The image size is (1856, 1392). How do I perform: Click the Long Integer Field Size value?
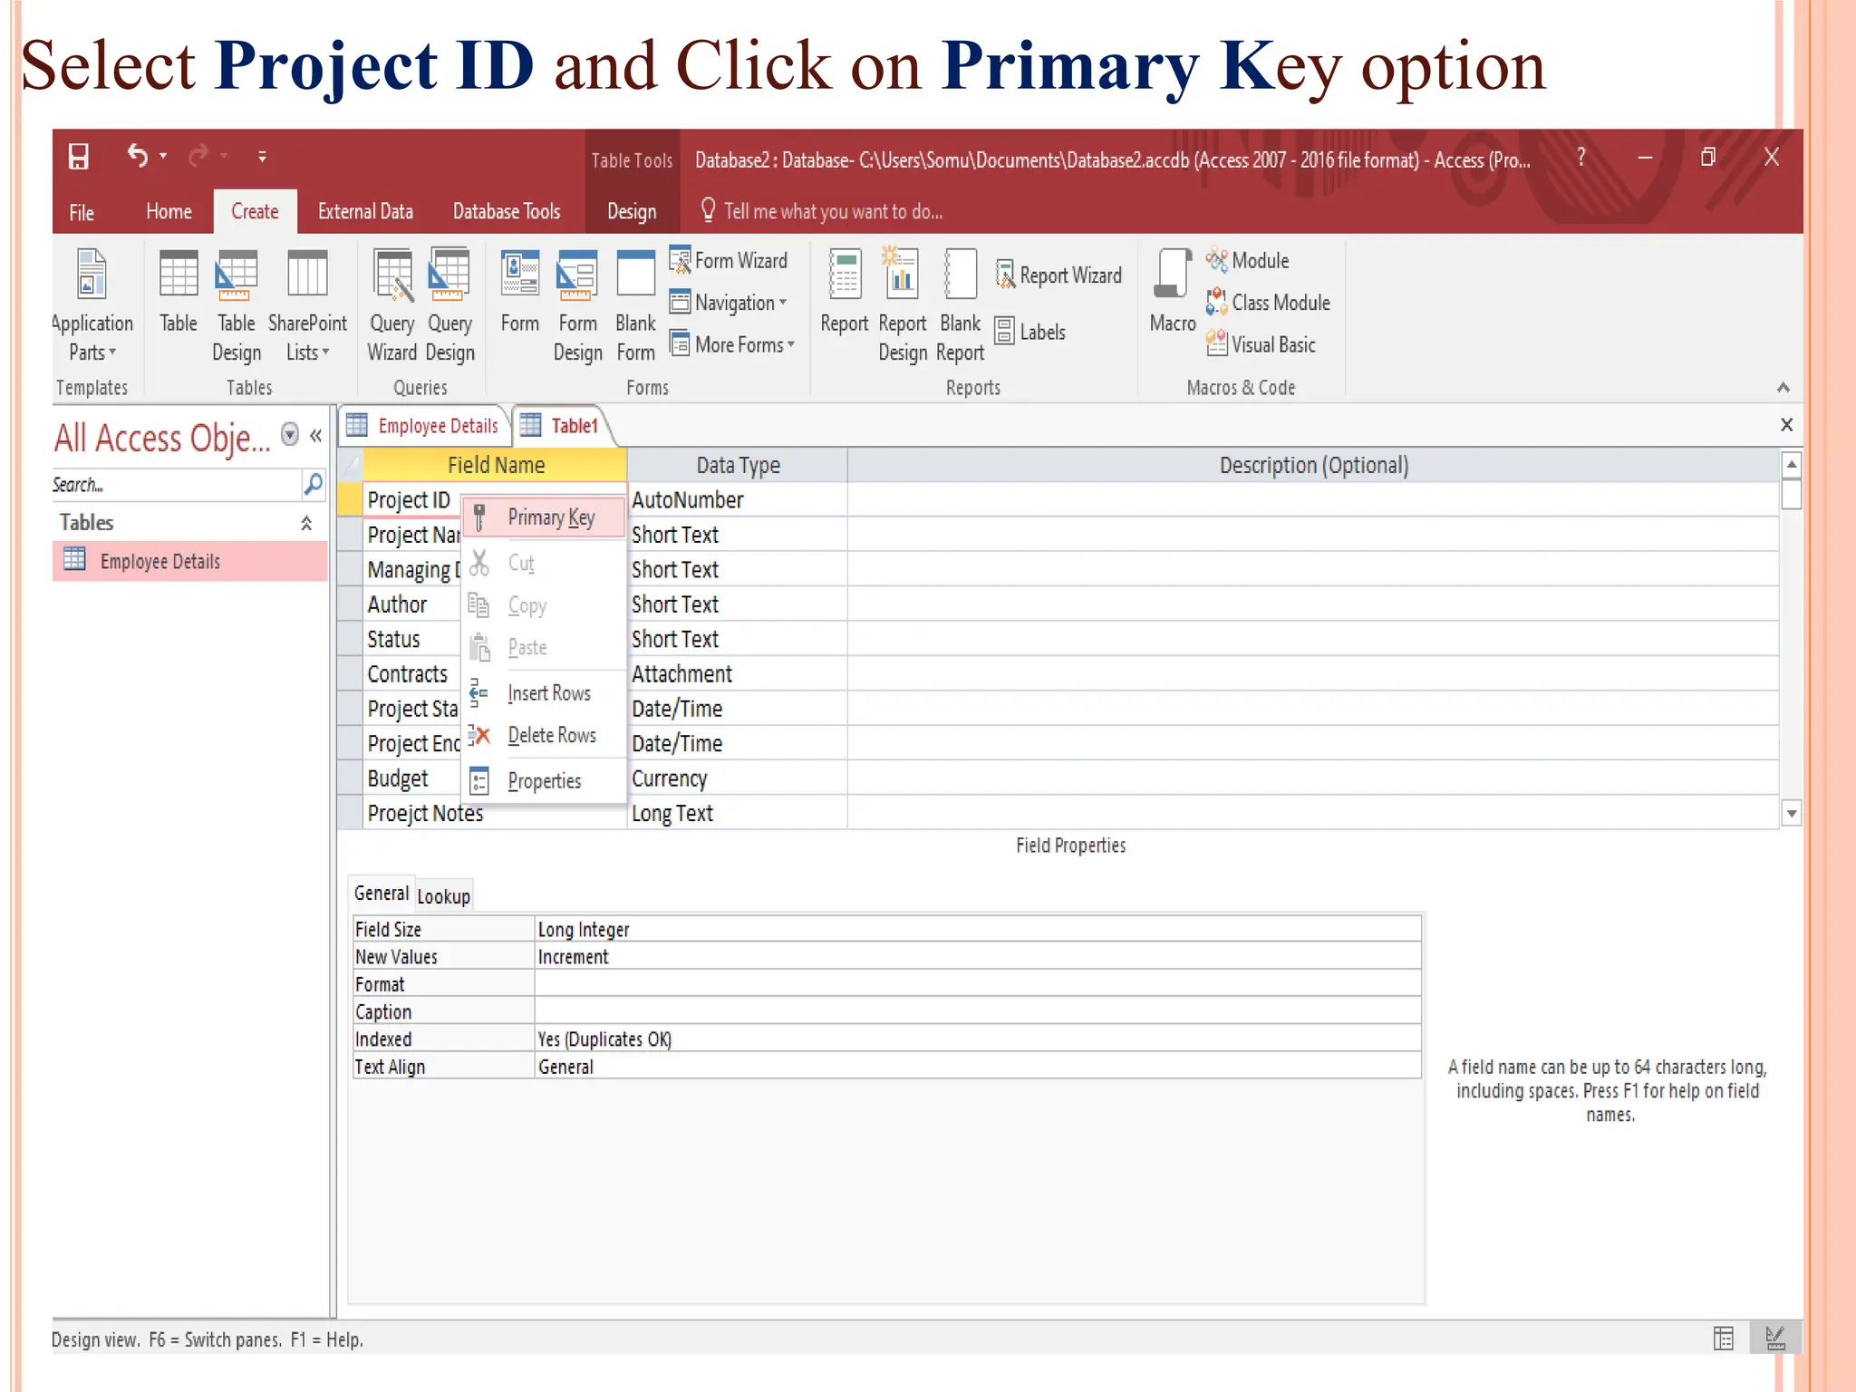pyautogui.click(x=977, y=929)
